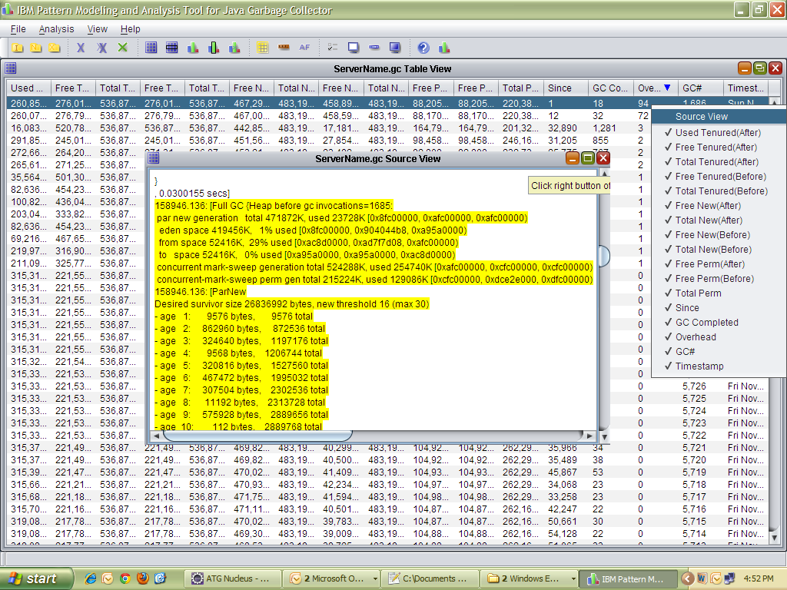Click the Ove... column sort arrow

[667, 88]
